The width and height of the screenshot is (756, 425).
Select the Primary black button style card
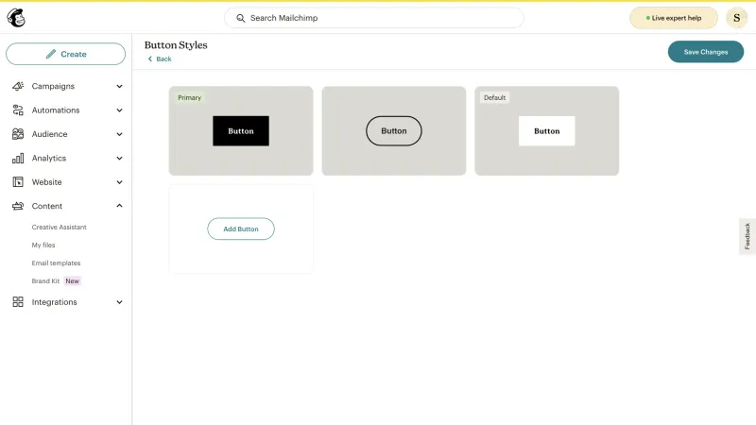(241, 131)
